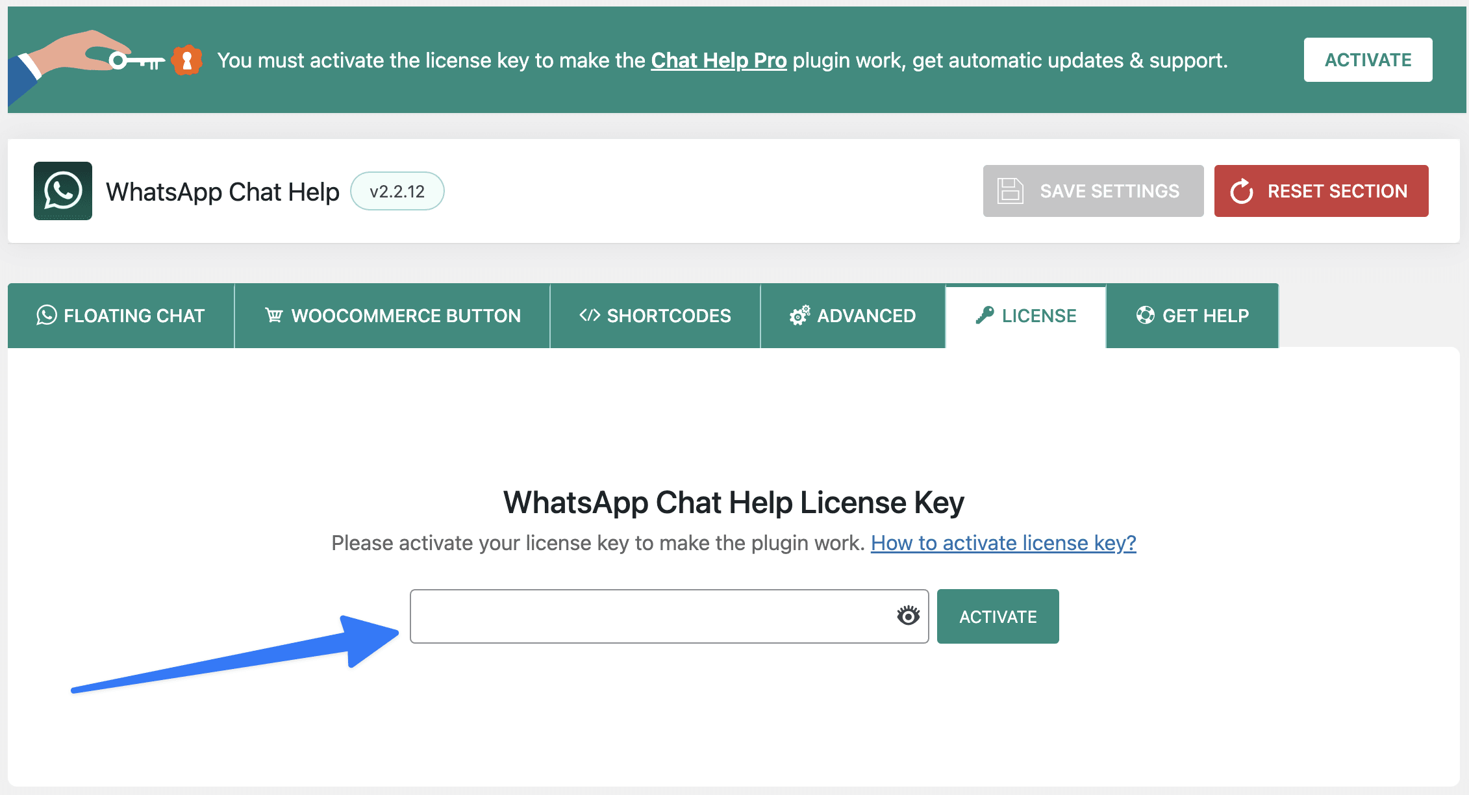This screenshot has height=795, width=1469.
Task: Open How to activate license key link
Action: [x=1003, y=543]
